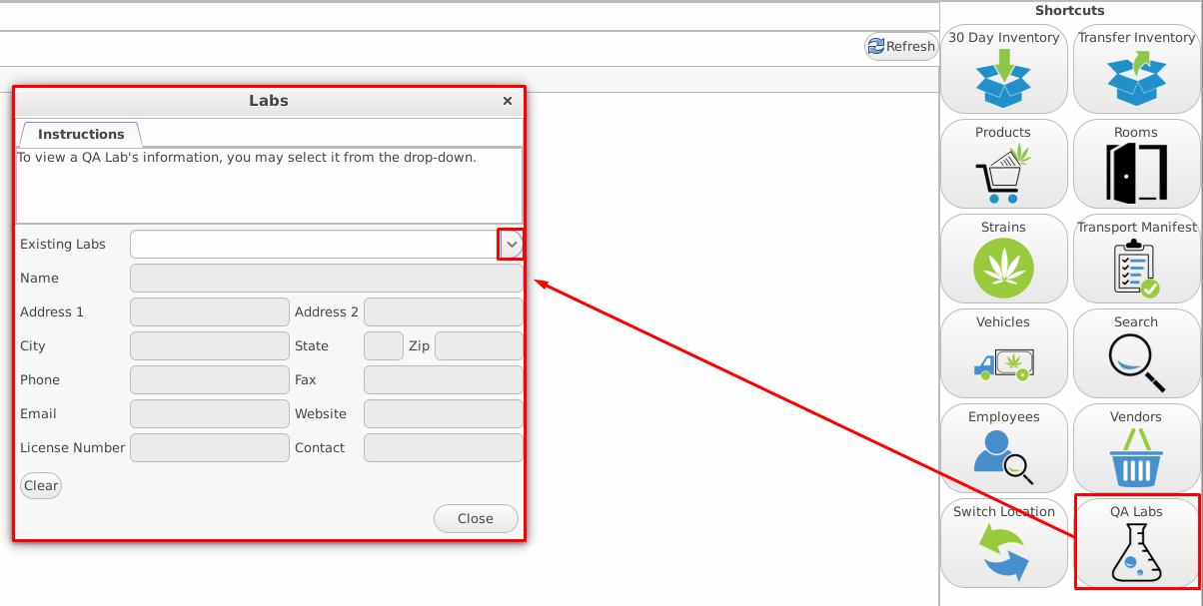This screenshot has width=1203, height=606.
Task: Click the Vendors basket shortcut
Action: coord(1136,448)
